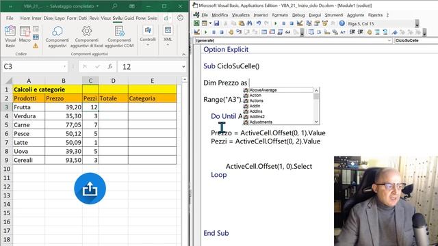438x246 pixels.
Task: Collapse the Excel ribbon with the chevron
Action: pos(184,54)
